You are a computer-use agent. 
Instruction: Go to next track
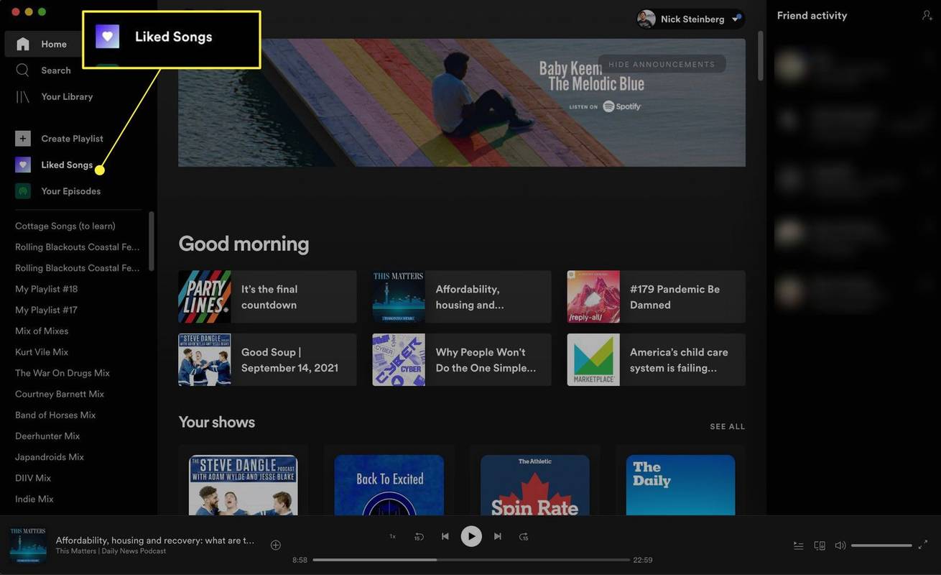tap(498, 536)
